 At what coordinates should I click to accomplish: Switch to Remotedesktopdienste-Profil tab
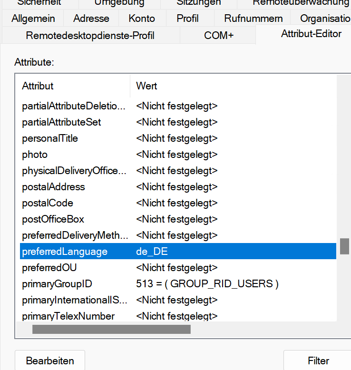pyautogui.click(x=90, y=35)
